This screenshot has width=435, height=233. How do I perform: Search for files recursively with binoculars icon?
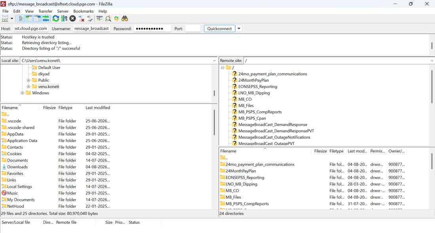click(125, 19)
